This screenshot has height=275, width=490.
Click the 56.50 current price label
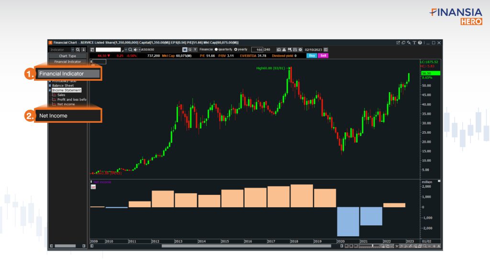(x=430, y=73)
